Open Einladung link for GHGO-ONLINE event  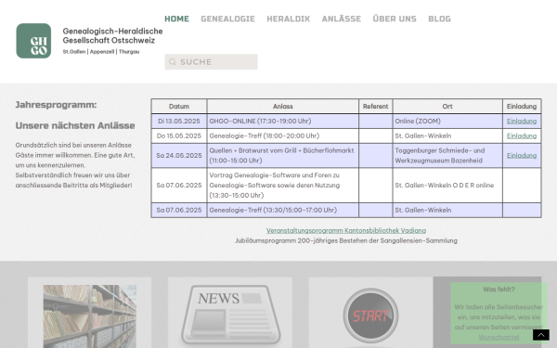[522, 121]
